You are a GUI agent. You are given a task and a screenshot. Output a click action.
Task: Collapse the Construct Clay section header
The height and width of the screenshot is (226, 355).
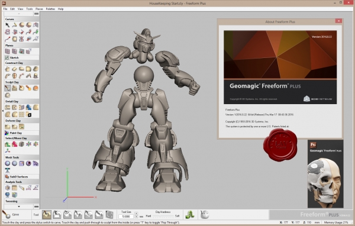(x=22, y=63)
